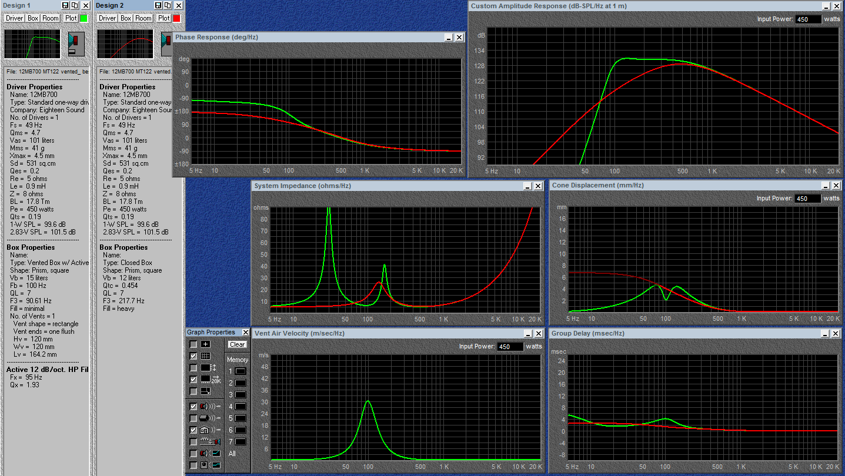The height and width of the screenshot is (476, 845).
Task: Click the Plot button in Design 2
Action: tap(164, 18)
